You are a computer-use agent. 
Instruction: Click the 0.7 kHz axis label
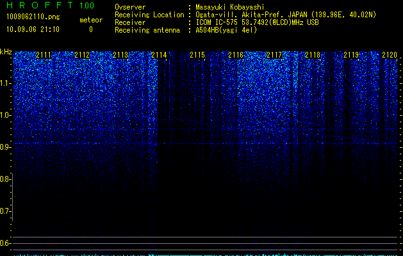pos(5,211)
